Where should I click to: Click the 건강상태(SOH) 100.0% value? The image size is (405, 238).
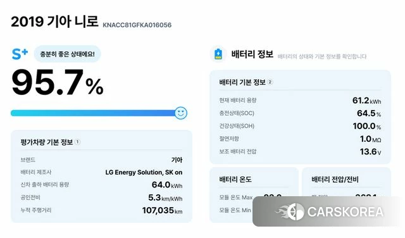367,126
